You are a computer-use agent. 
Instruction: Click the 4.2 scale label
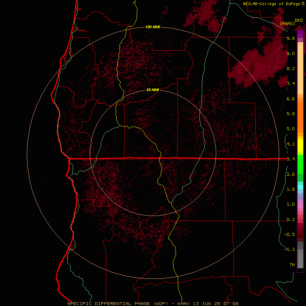pyautogui.click(x=291, y=144)
